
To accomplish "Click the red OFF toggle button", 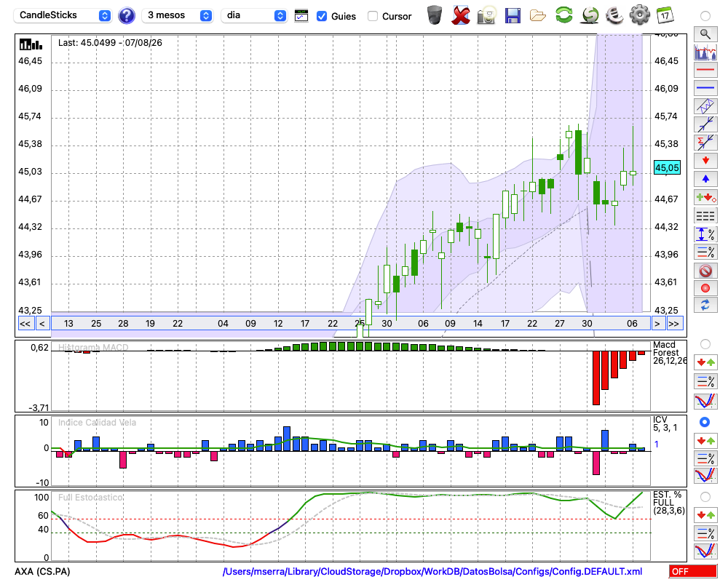I will pos(693,571).
